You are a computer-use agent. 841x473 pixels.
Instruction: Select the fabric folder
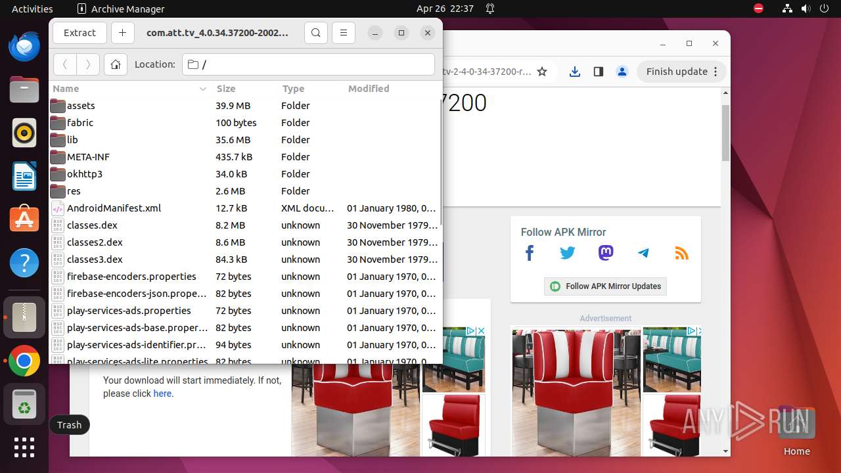pos(244,123)
